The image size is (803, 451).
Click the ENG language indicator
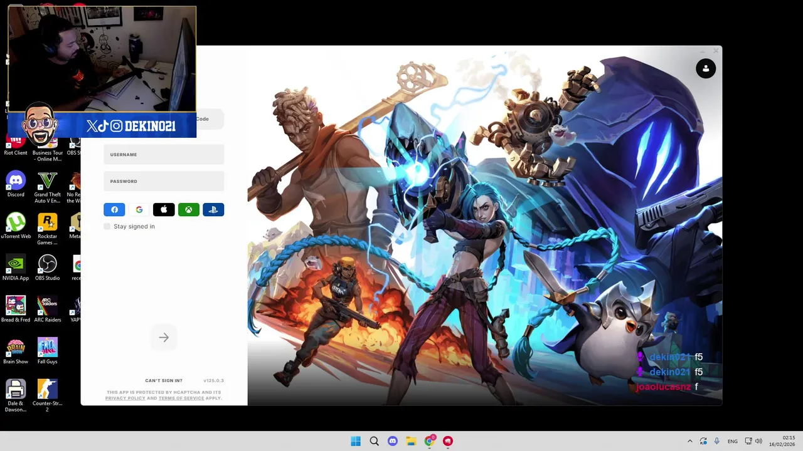pyautogui.click(x=733, y=442)
